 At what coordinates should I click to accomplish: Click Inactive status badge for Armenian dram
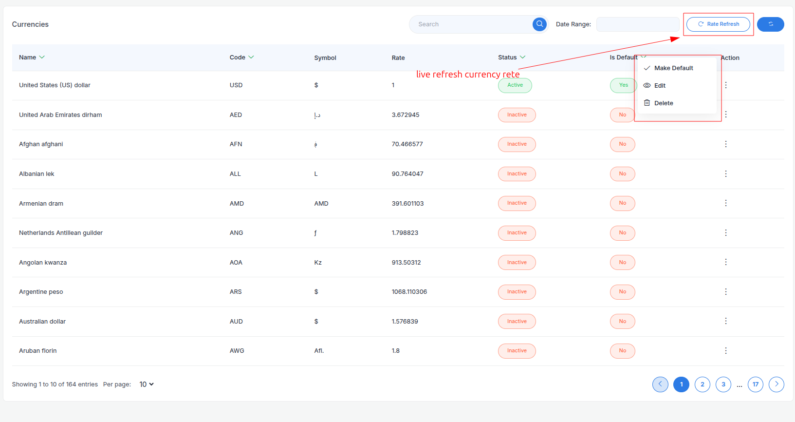pyautogui.click(x=517, y=203)
